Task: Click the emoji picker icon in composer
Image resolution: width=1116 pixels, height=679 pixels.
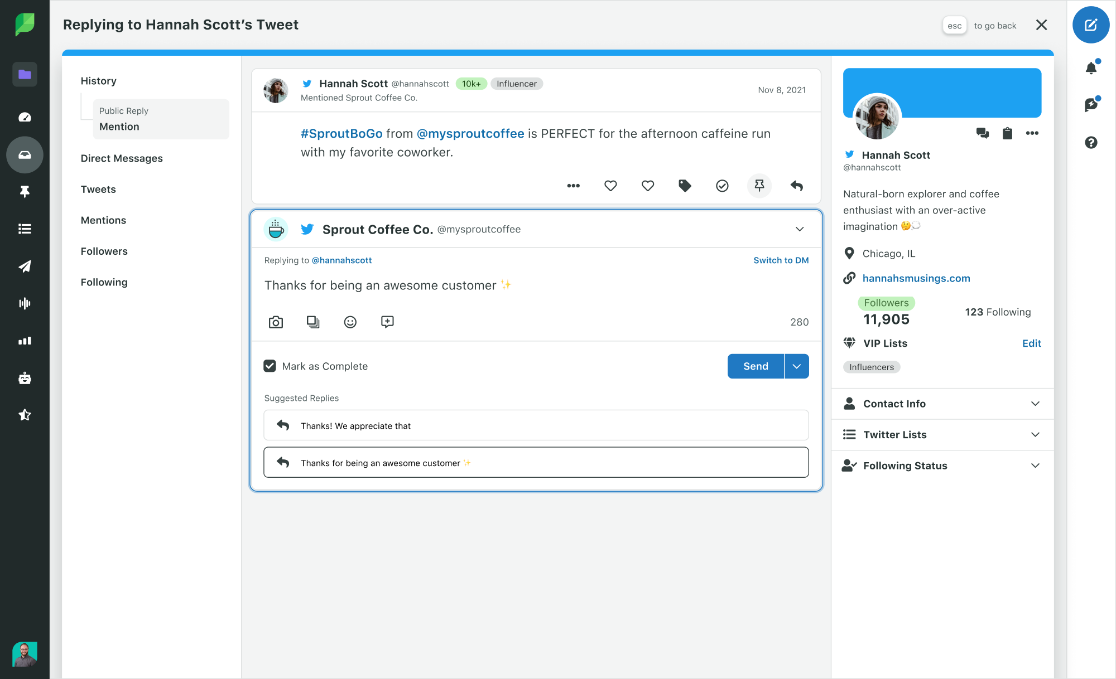Action: [350, 322]
